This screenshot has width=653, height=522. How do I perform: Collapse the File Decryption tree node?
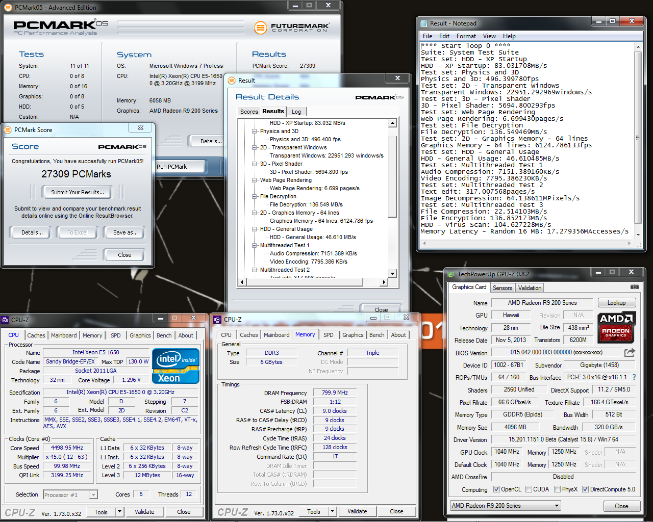[254, 196]
